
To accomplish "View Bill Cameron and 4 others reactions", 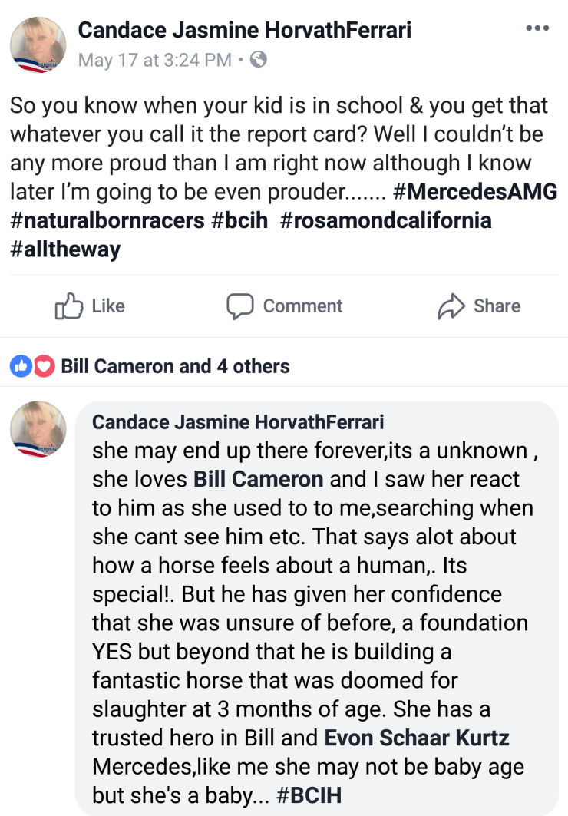I will pyautogui.click(x=175, y=366).
